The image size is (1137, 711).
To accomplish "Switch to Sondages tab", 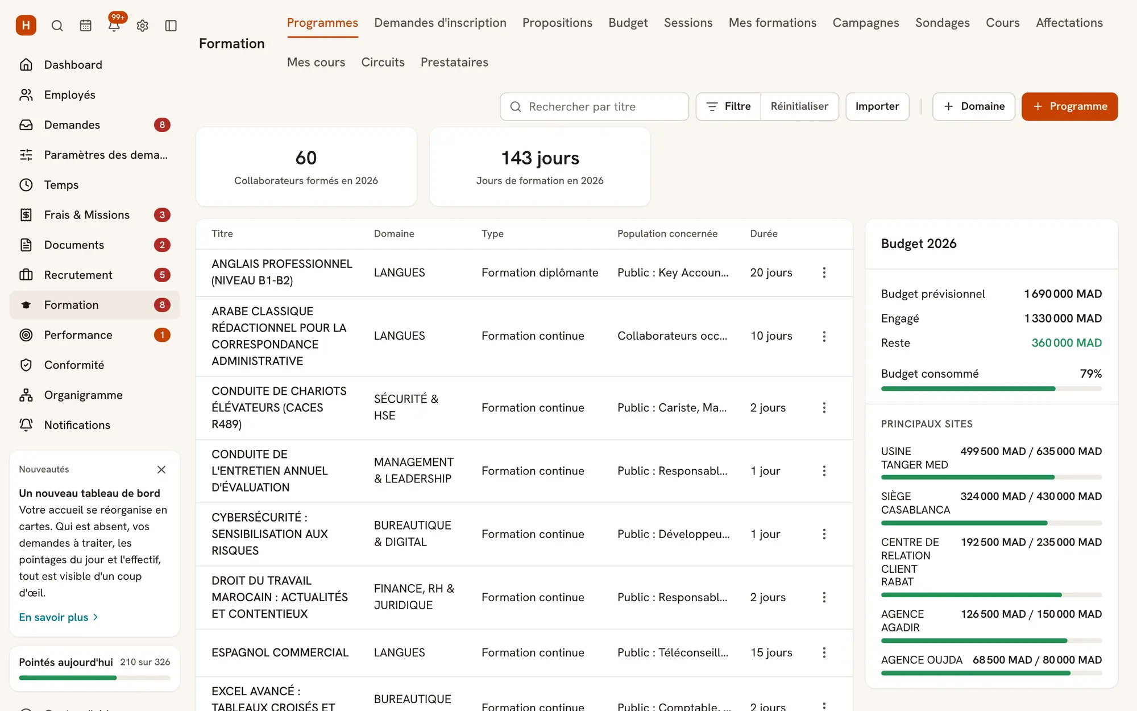I will click(x=943, y=23).
